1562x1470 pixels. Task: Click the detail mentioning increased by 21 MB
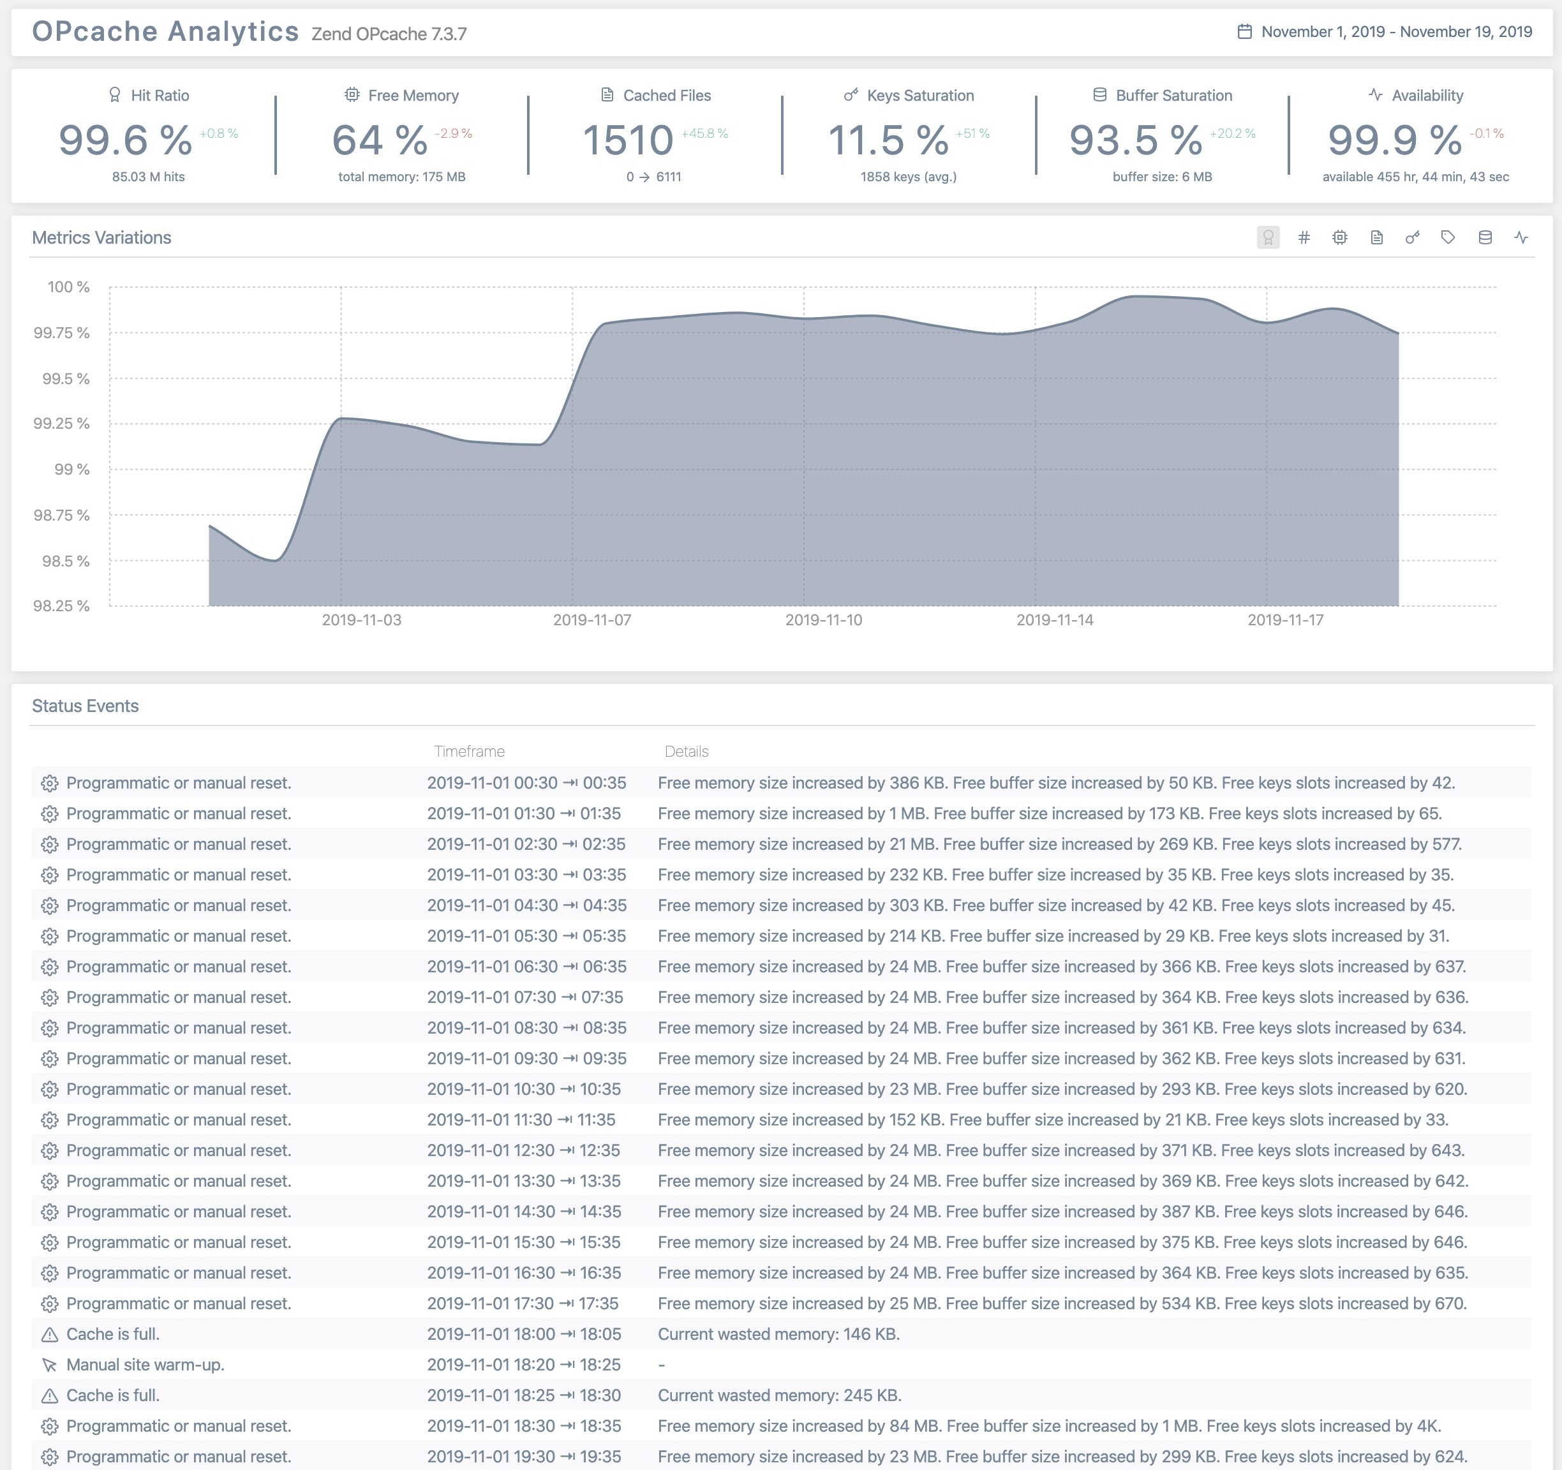coord(1060,845)
